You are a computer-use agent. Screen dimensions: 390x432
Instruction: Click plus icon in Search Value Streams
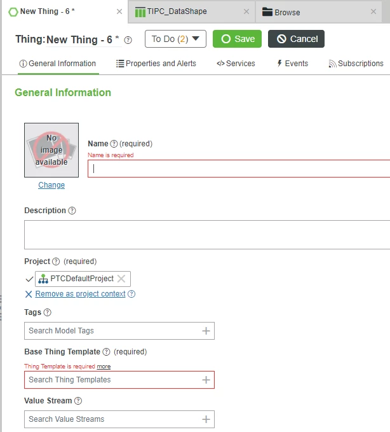coord(206,419)
